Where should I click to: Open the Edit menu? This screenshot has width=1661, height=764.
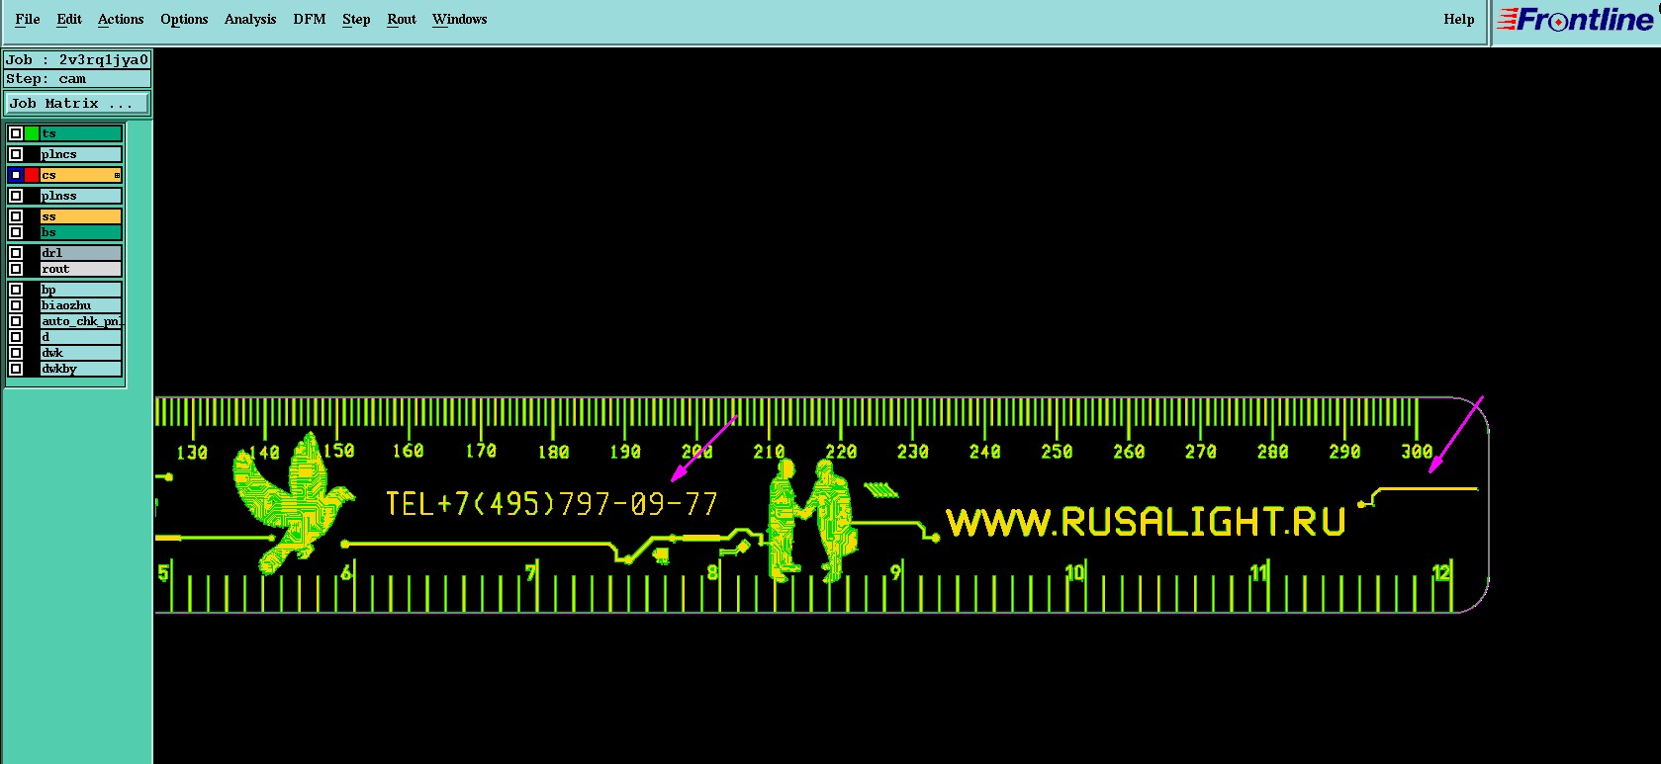point(69,19)
